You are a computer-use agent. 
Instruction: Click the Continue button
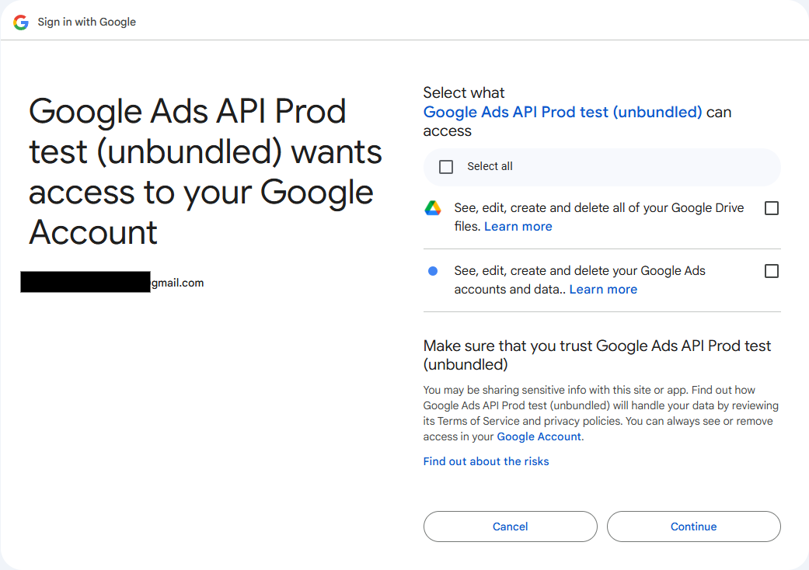pos(693,527)
